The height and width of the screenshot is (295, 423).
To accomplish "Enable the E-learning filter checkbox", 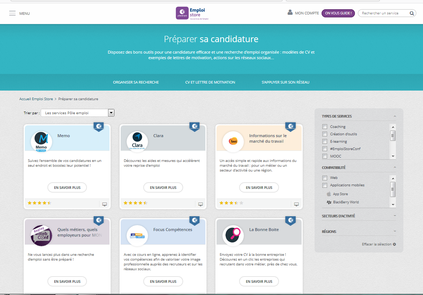I will (x=325, y=141).
